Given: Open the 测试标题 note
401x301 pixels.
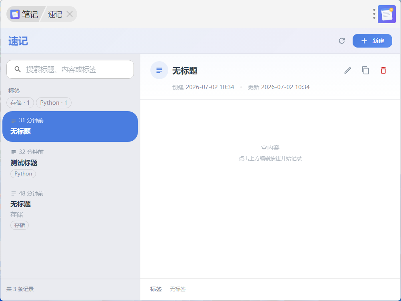Looking at the screenshot, I should [70, 163].
